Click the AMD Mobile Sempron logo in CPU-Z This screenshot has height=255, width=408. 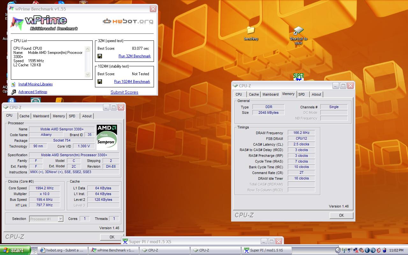tap(107, 137)
